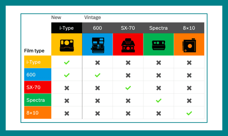This screenshot has width=228, height=136.
Task: Click the i-Type column header on black
Action: pyautogui.click(x=67, y=28)
